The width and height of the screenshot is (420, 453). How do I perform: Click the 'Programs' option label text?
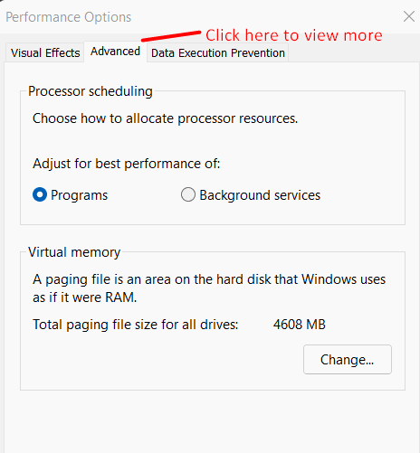click(x=79, y=195)
